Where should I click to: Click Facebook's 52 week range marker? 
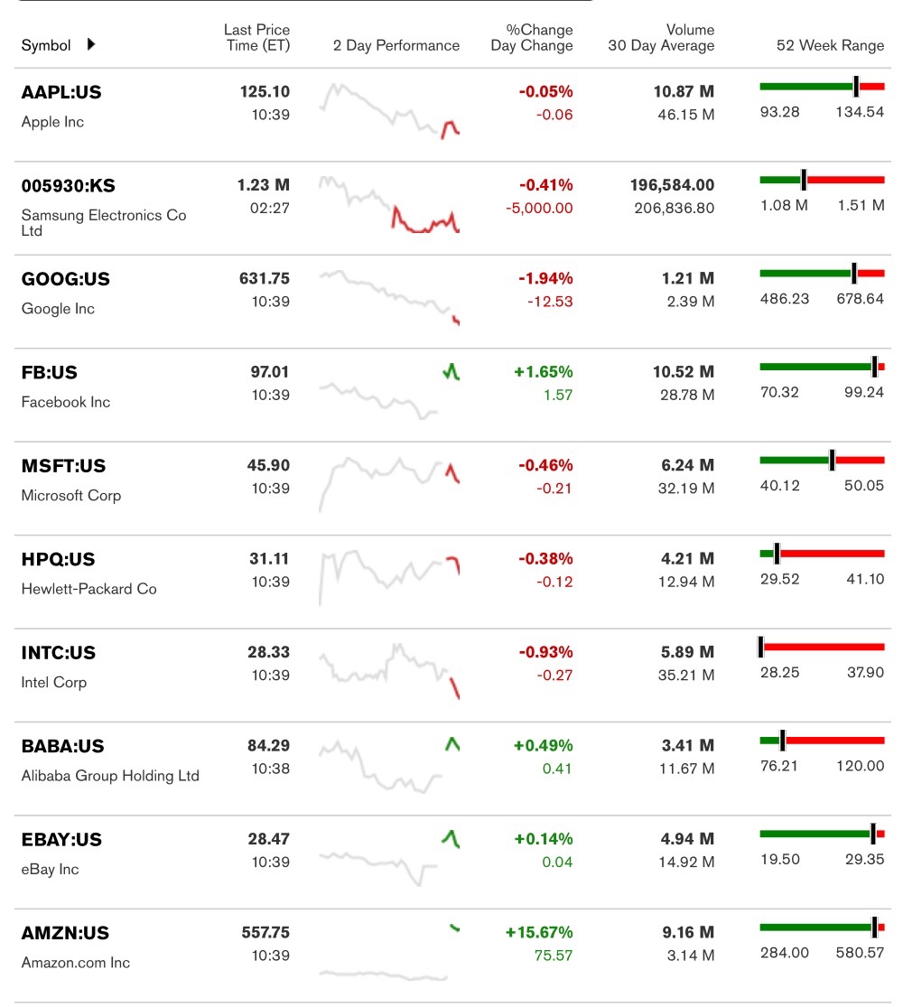click(874, 367)
